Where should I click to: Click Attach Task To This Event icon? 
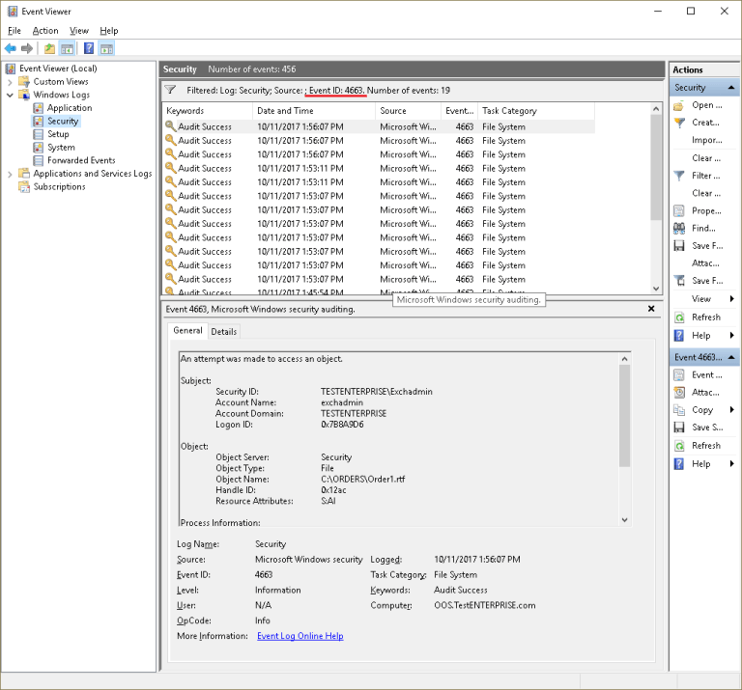click(679, 393)
